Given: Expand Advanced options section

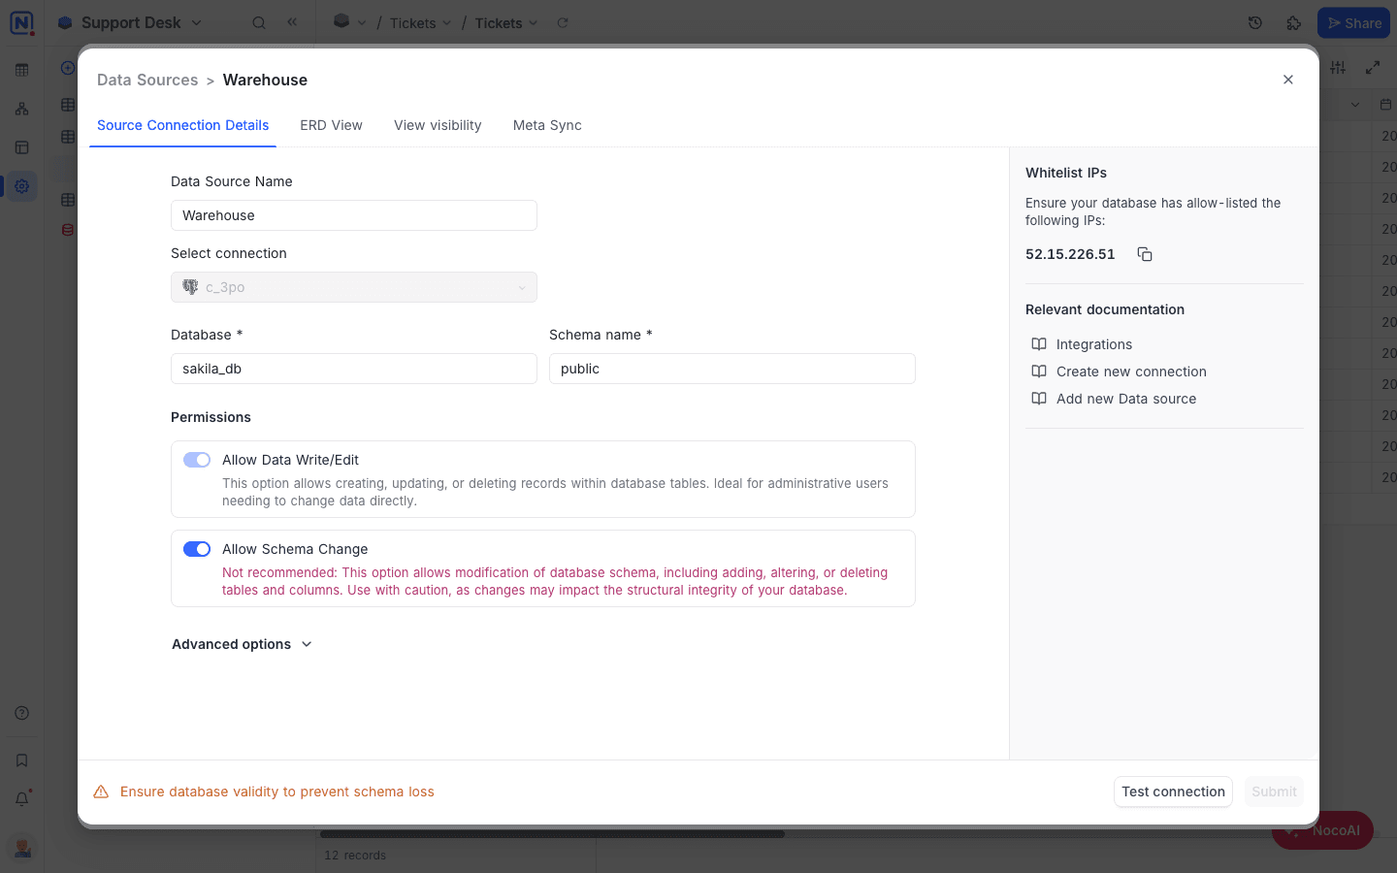Looking at the screenshot, I should point(243,644).
